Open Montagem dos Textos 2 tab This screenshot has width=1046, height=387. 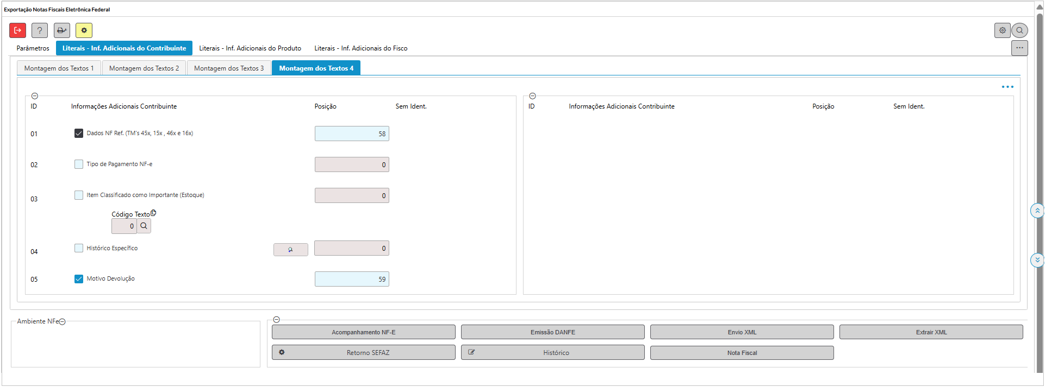pyautogui.click(x=144, y=68)
